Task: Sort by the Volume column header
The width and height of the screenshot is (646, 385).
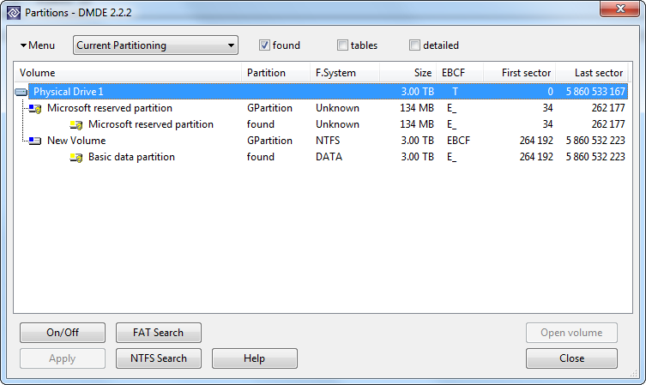Action: [x=128, y=73]
